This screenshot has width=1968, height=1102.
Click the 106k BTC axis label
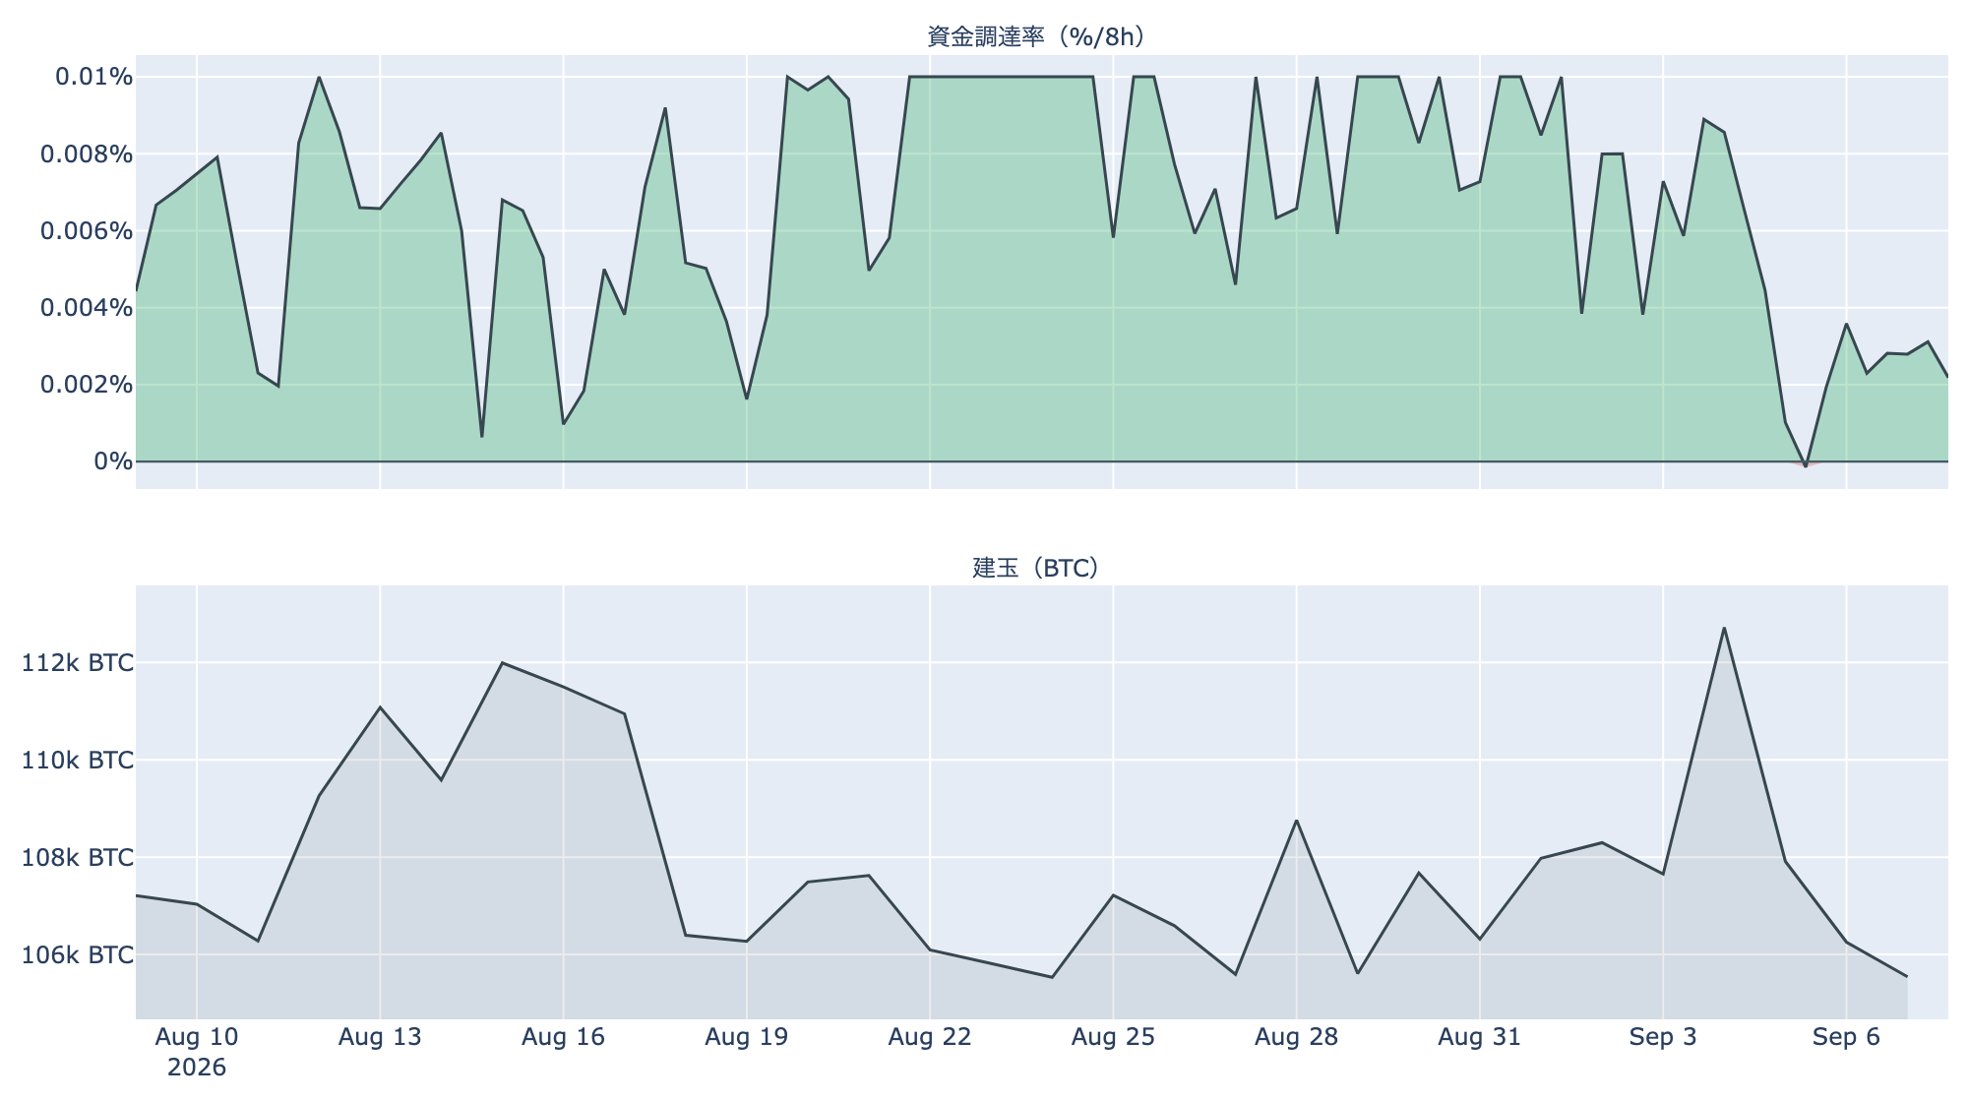click(x=78, y=955)
